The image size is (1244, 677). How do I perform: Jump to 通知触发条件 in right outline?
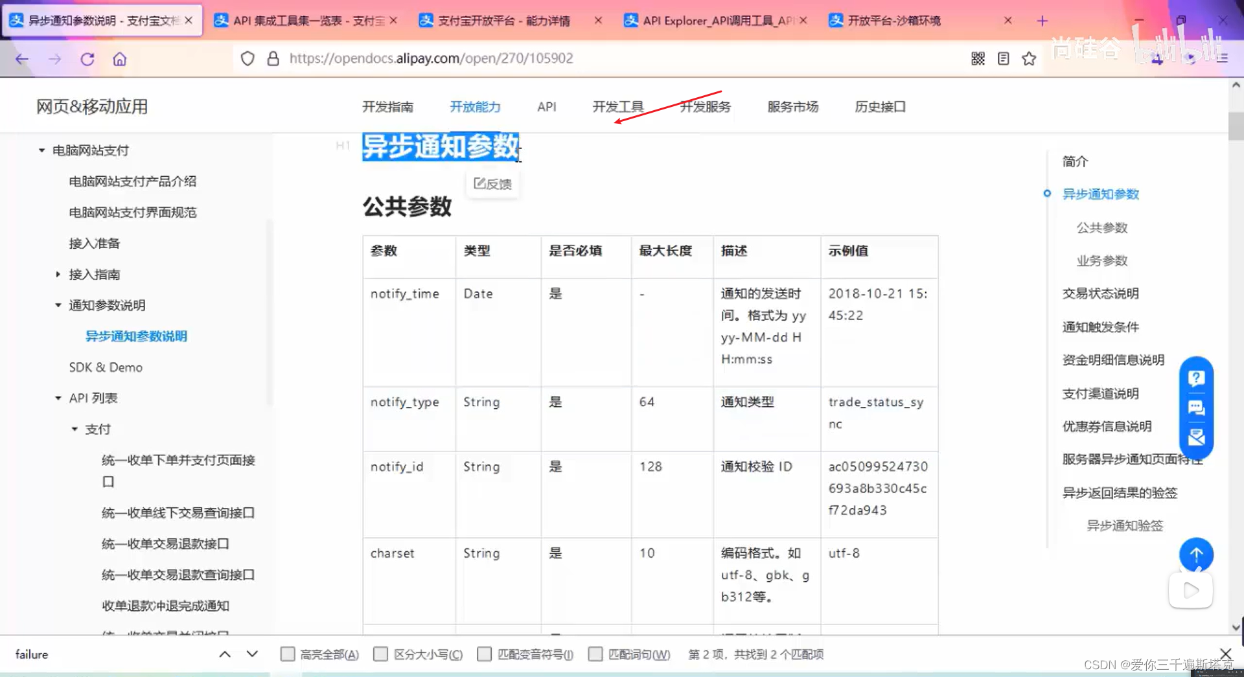click(1100, 327)
